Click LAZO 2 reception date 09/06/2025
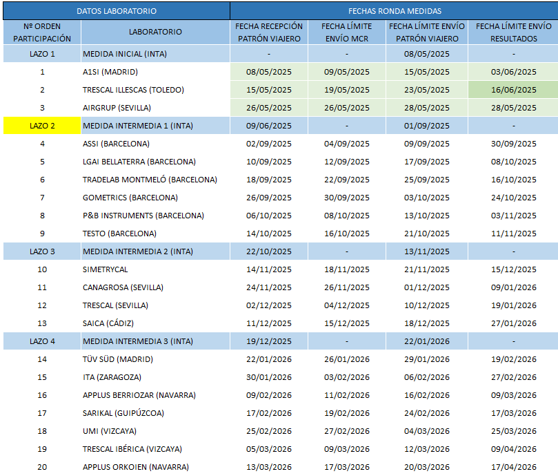 (269, 126)
